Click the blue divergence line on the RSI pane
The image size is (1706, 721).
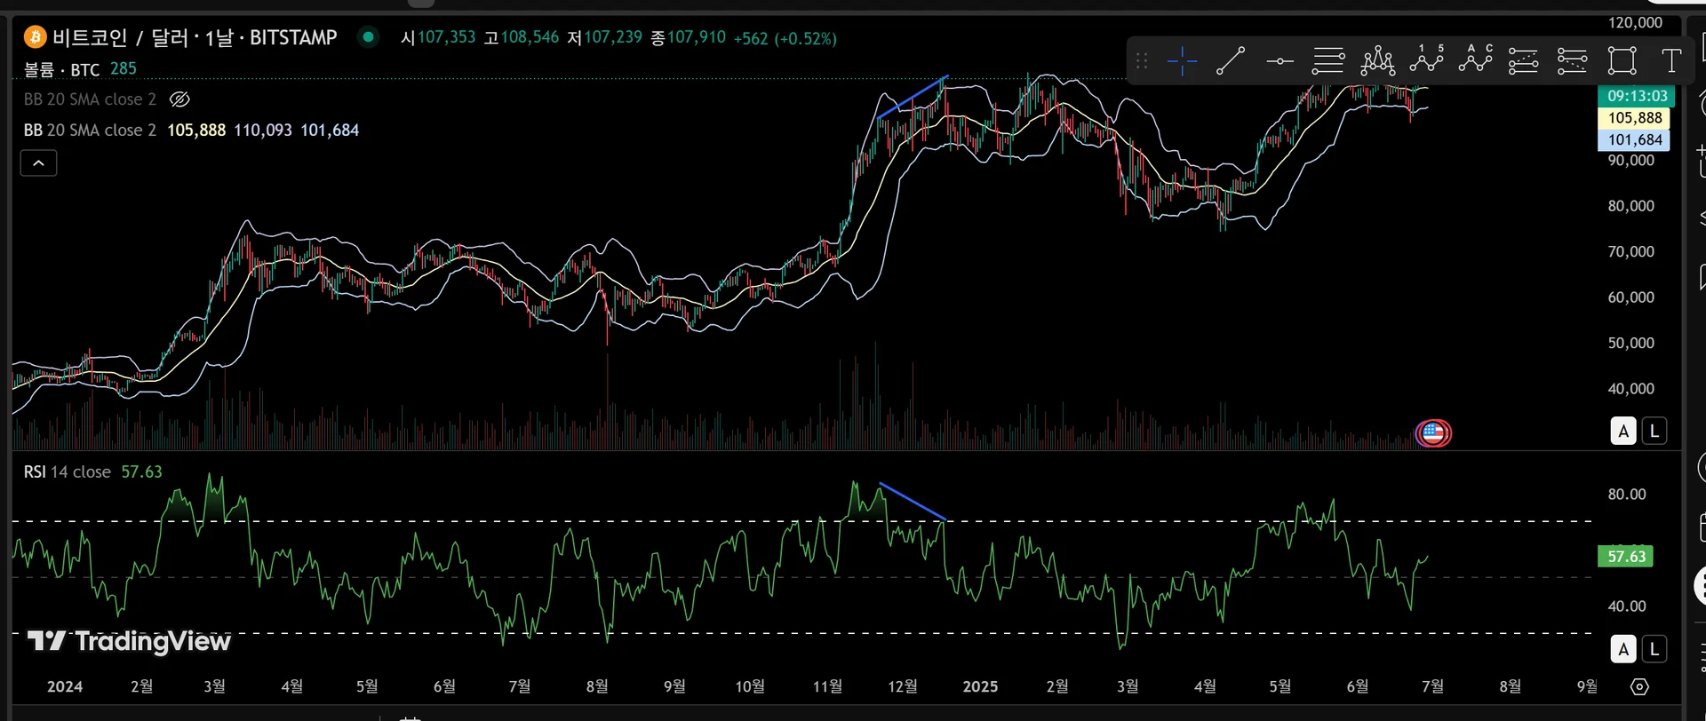point(913,502)
